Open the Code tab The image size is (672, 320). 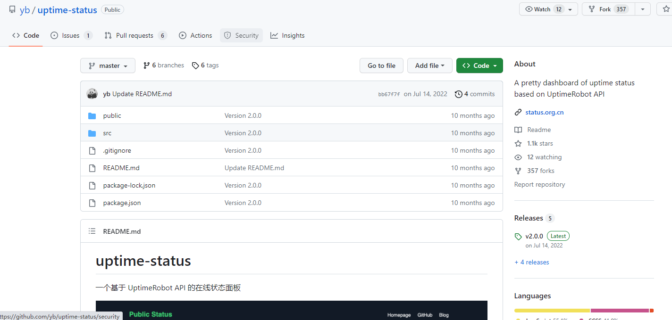[x=25, y=35]
